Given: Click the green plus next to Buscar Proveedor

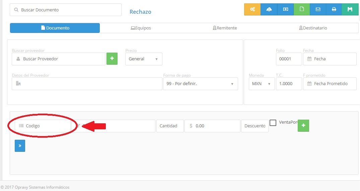Looking at the screenshot, I should point(112,59).
